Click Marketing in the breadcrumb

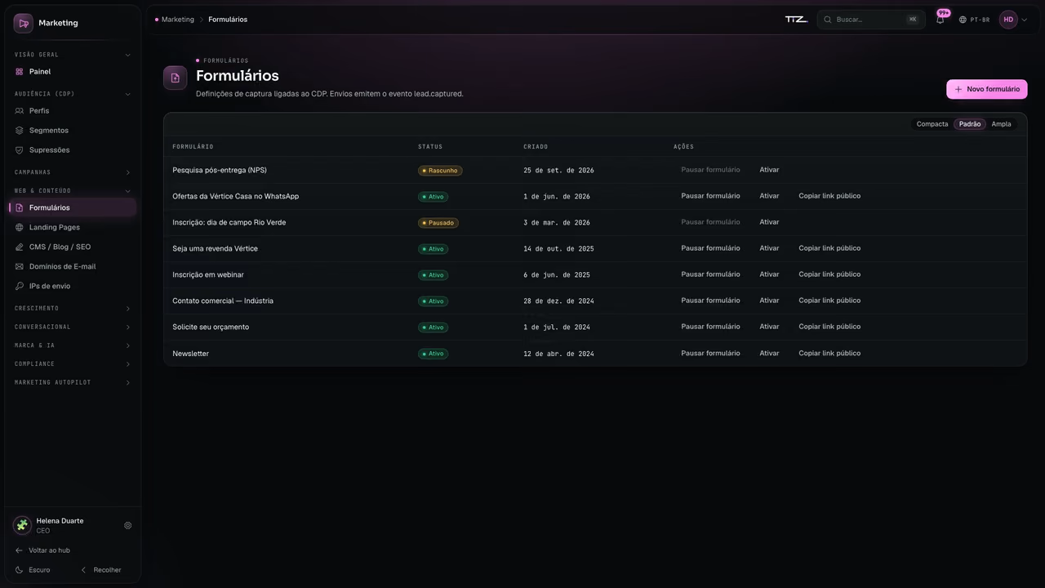[177, 19]
